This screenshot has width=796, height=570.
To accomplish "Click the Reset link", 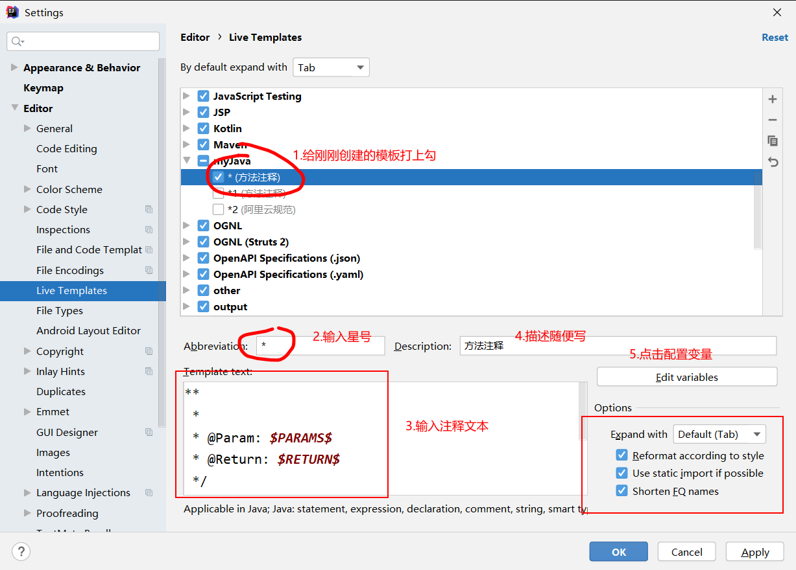I will [x=775, y=37].
